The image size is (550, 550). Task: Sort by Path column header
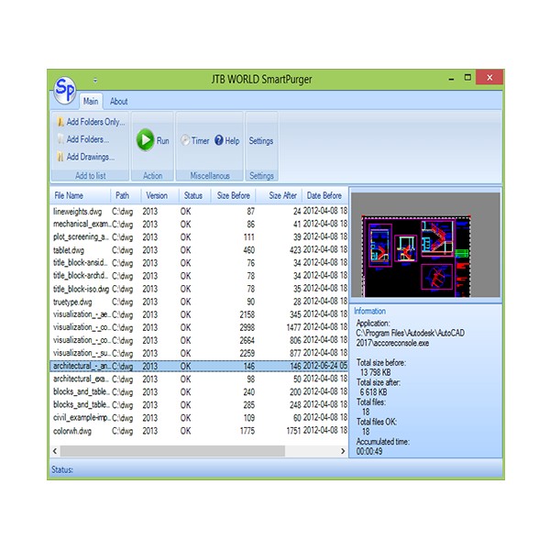coord(126,195)
